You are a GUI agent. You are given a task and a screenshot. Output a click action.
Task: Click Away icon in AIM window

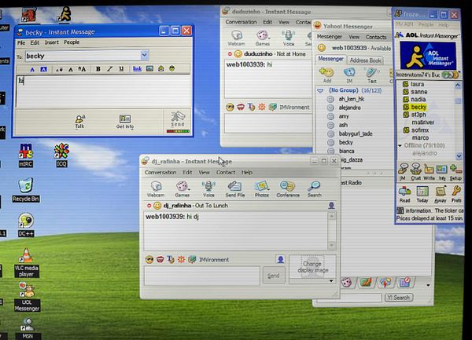coord(440,194)
